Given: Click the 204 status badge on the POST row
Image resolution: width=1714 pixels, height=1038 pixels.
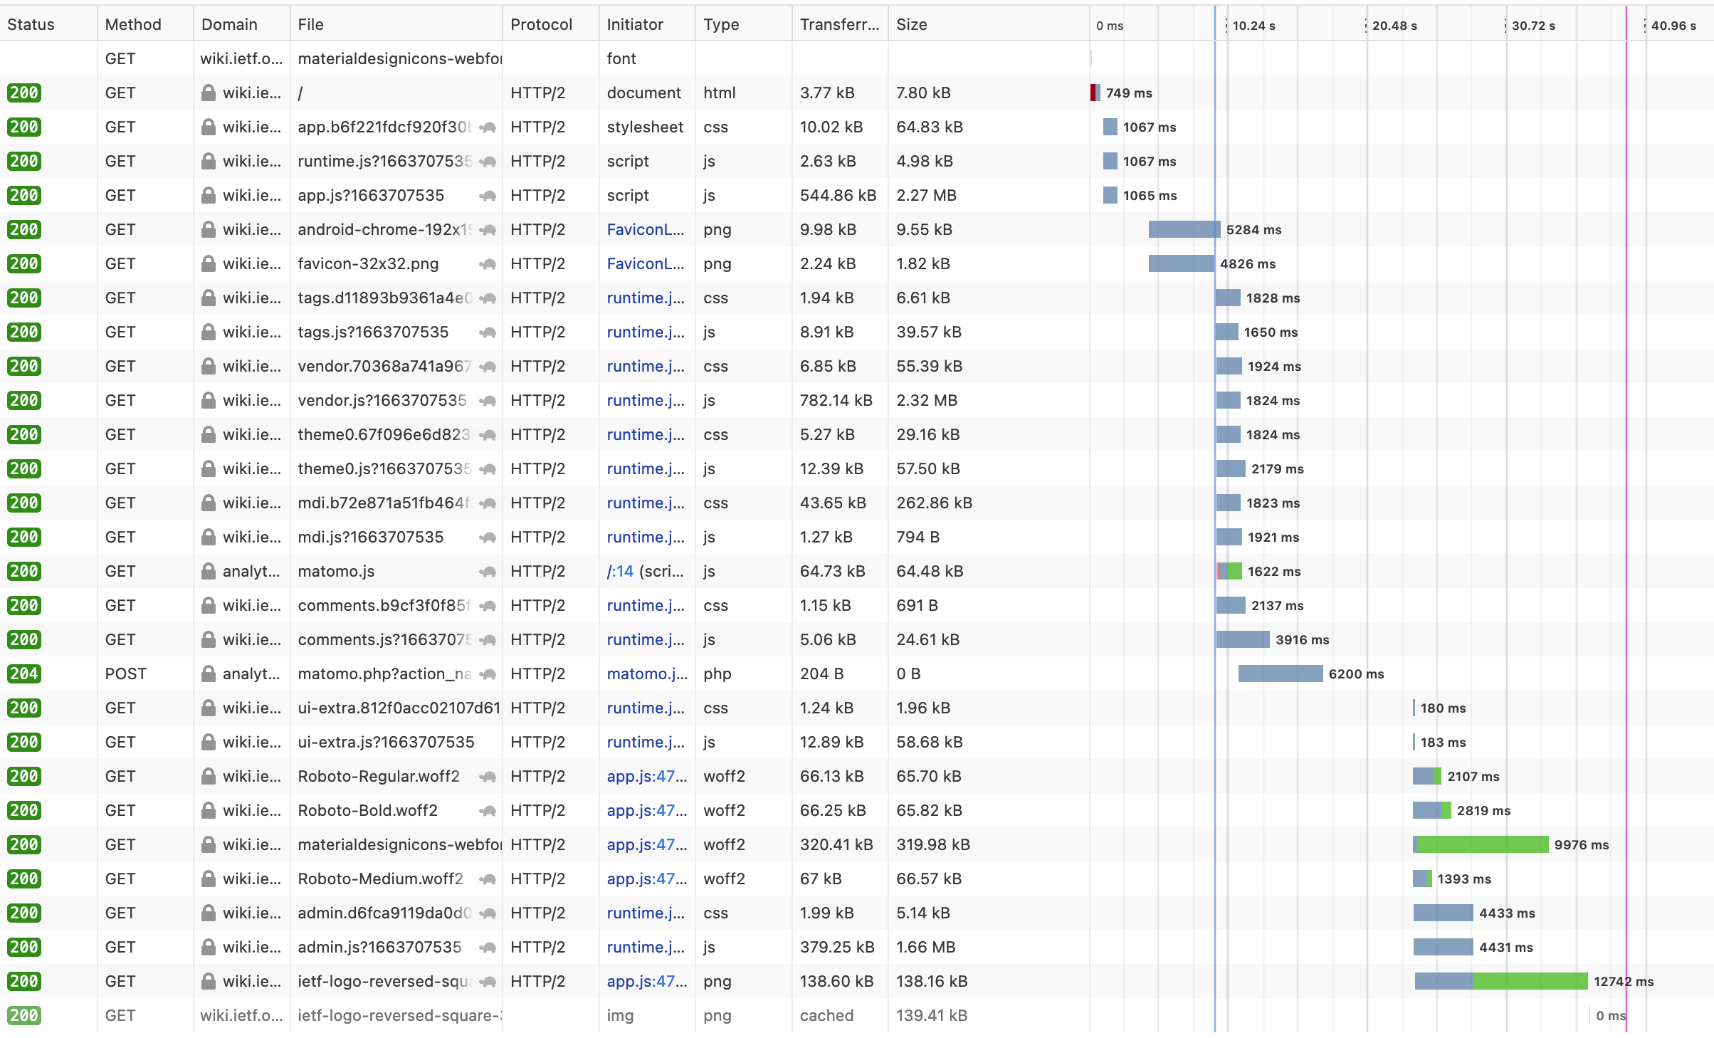Looking at the screenshot, I should point(23,673).
